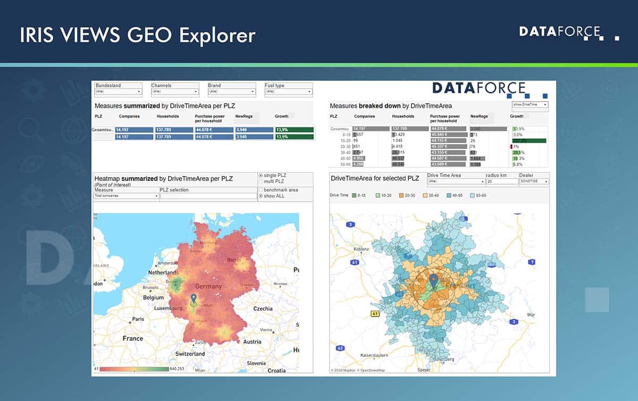
Task: Open the Dealer dropdown showing SONSTIGE
Action: coord(534,182)
